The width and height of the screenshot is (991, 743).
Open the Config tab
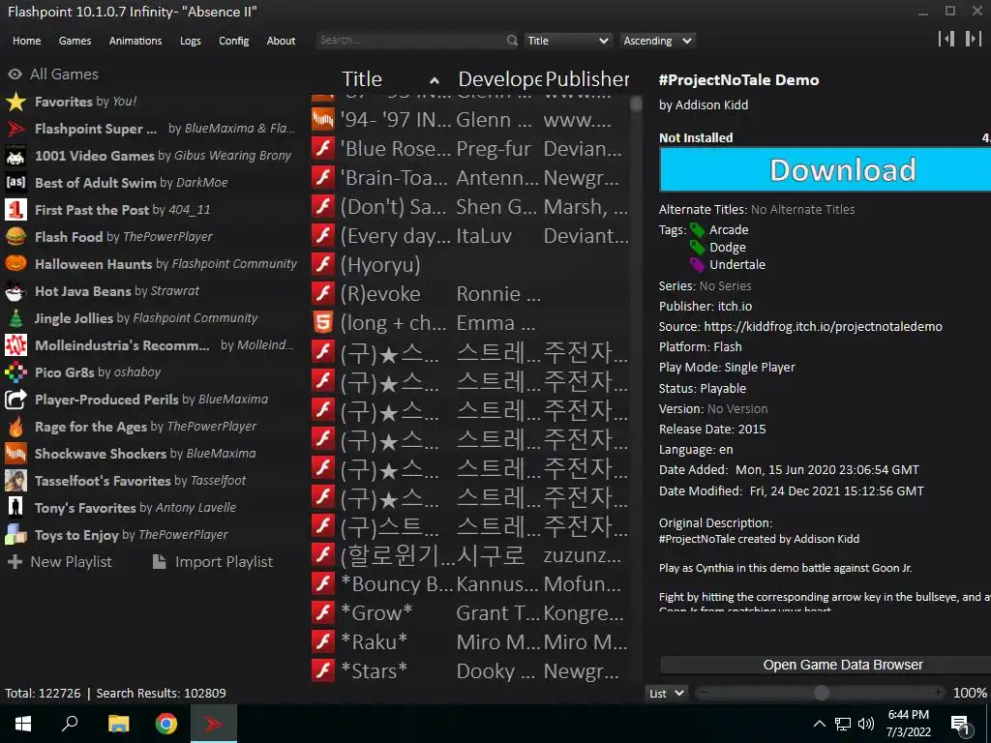point(234,41)
